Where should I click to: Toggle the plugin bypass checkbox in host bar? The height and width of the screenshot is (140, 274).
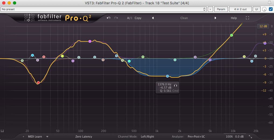[x=270, y=9]
